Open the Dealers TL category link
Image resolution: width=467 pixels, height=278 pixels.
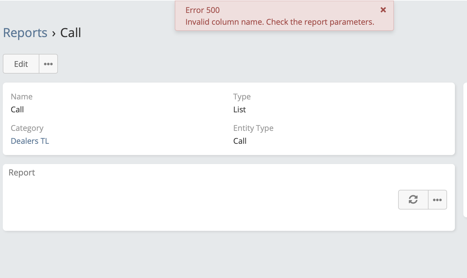(30, 141)
